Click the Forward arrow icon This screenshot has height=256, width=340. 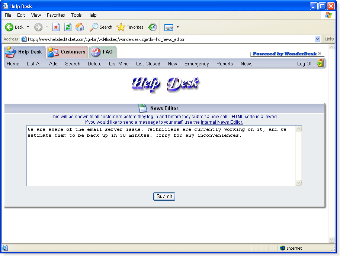coord(38,27)
